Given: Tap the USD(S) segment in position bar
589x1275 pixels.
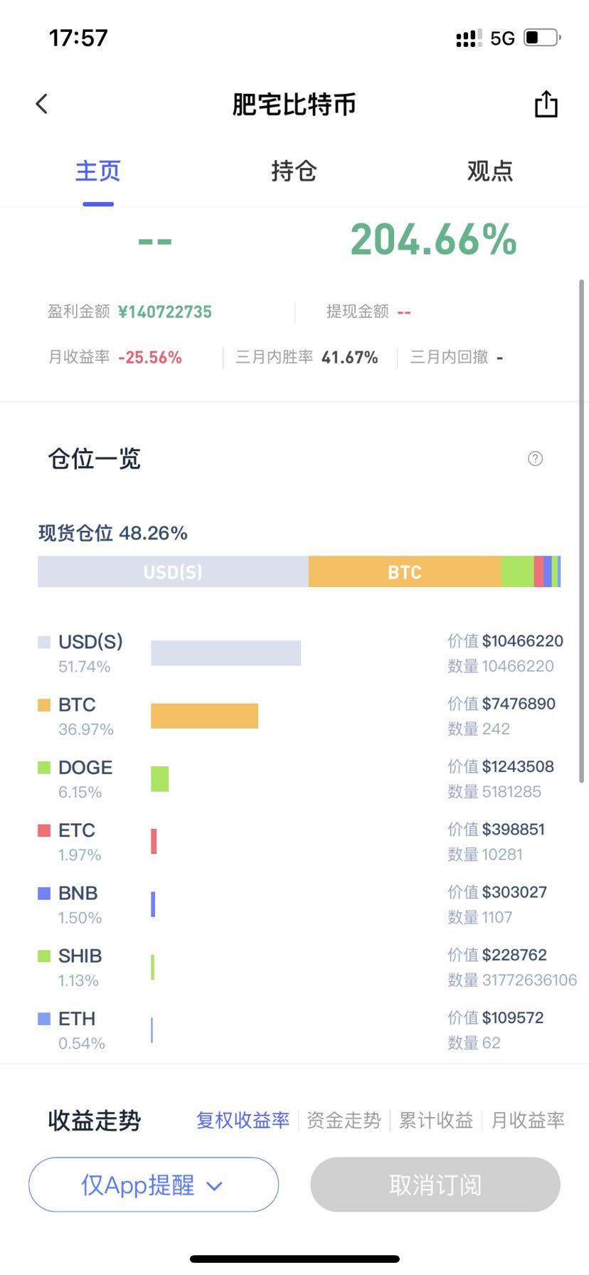Looking at the screenshot, I should [173, 572].
